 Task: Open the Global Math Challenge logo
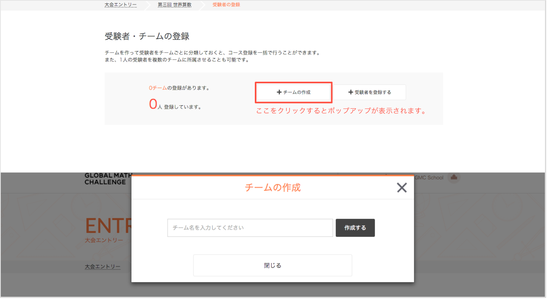click(x=108, y=179)
